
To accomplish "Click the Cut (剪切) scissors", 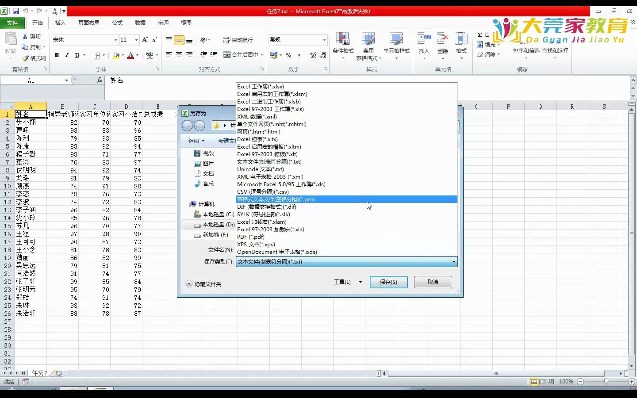I will (31, 36).
